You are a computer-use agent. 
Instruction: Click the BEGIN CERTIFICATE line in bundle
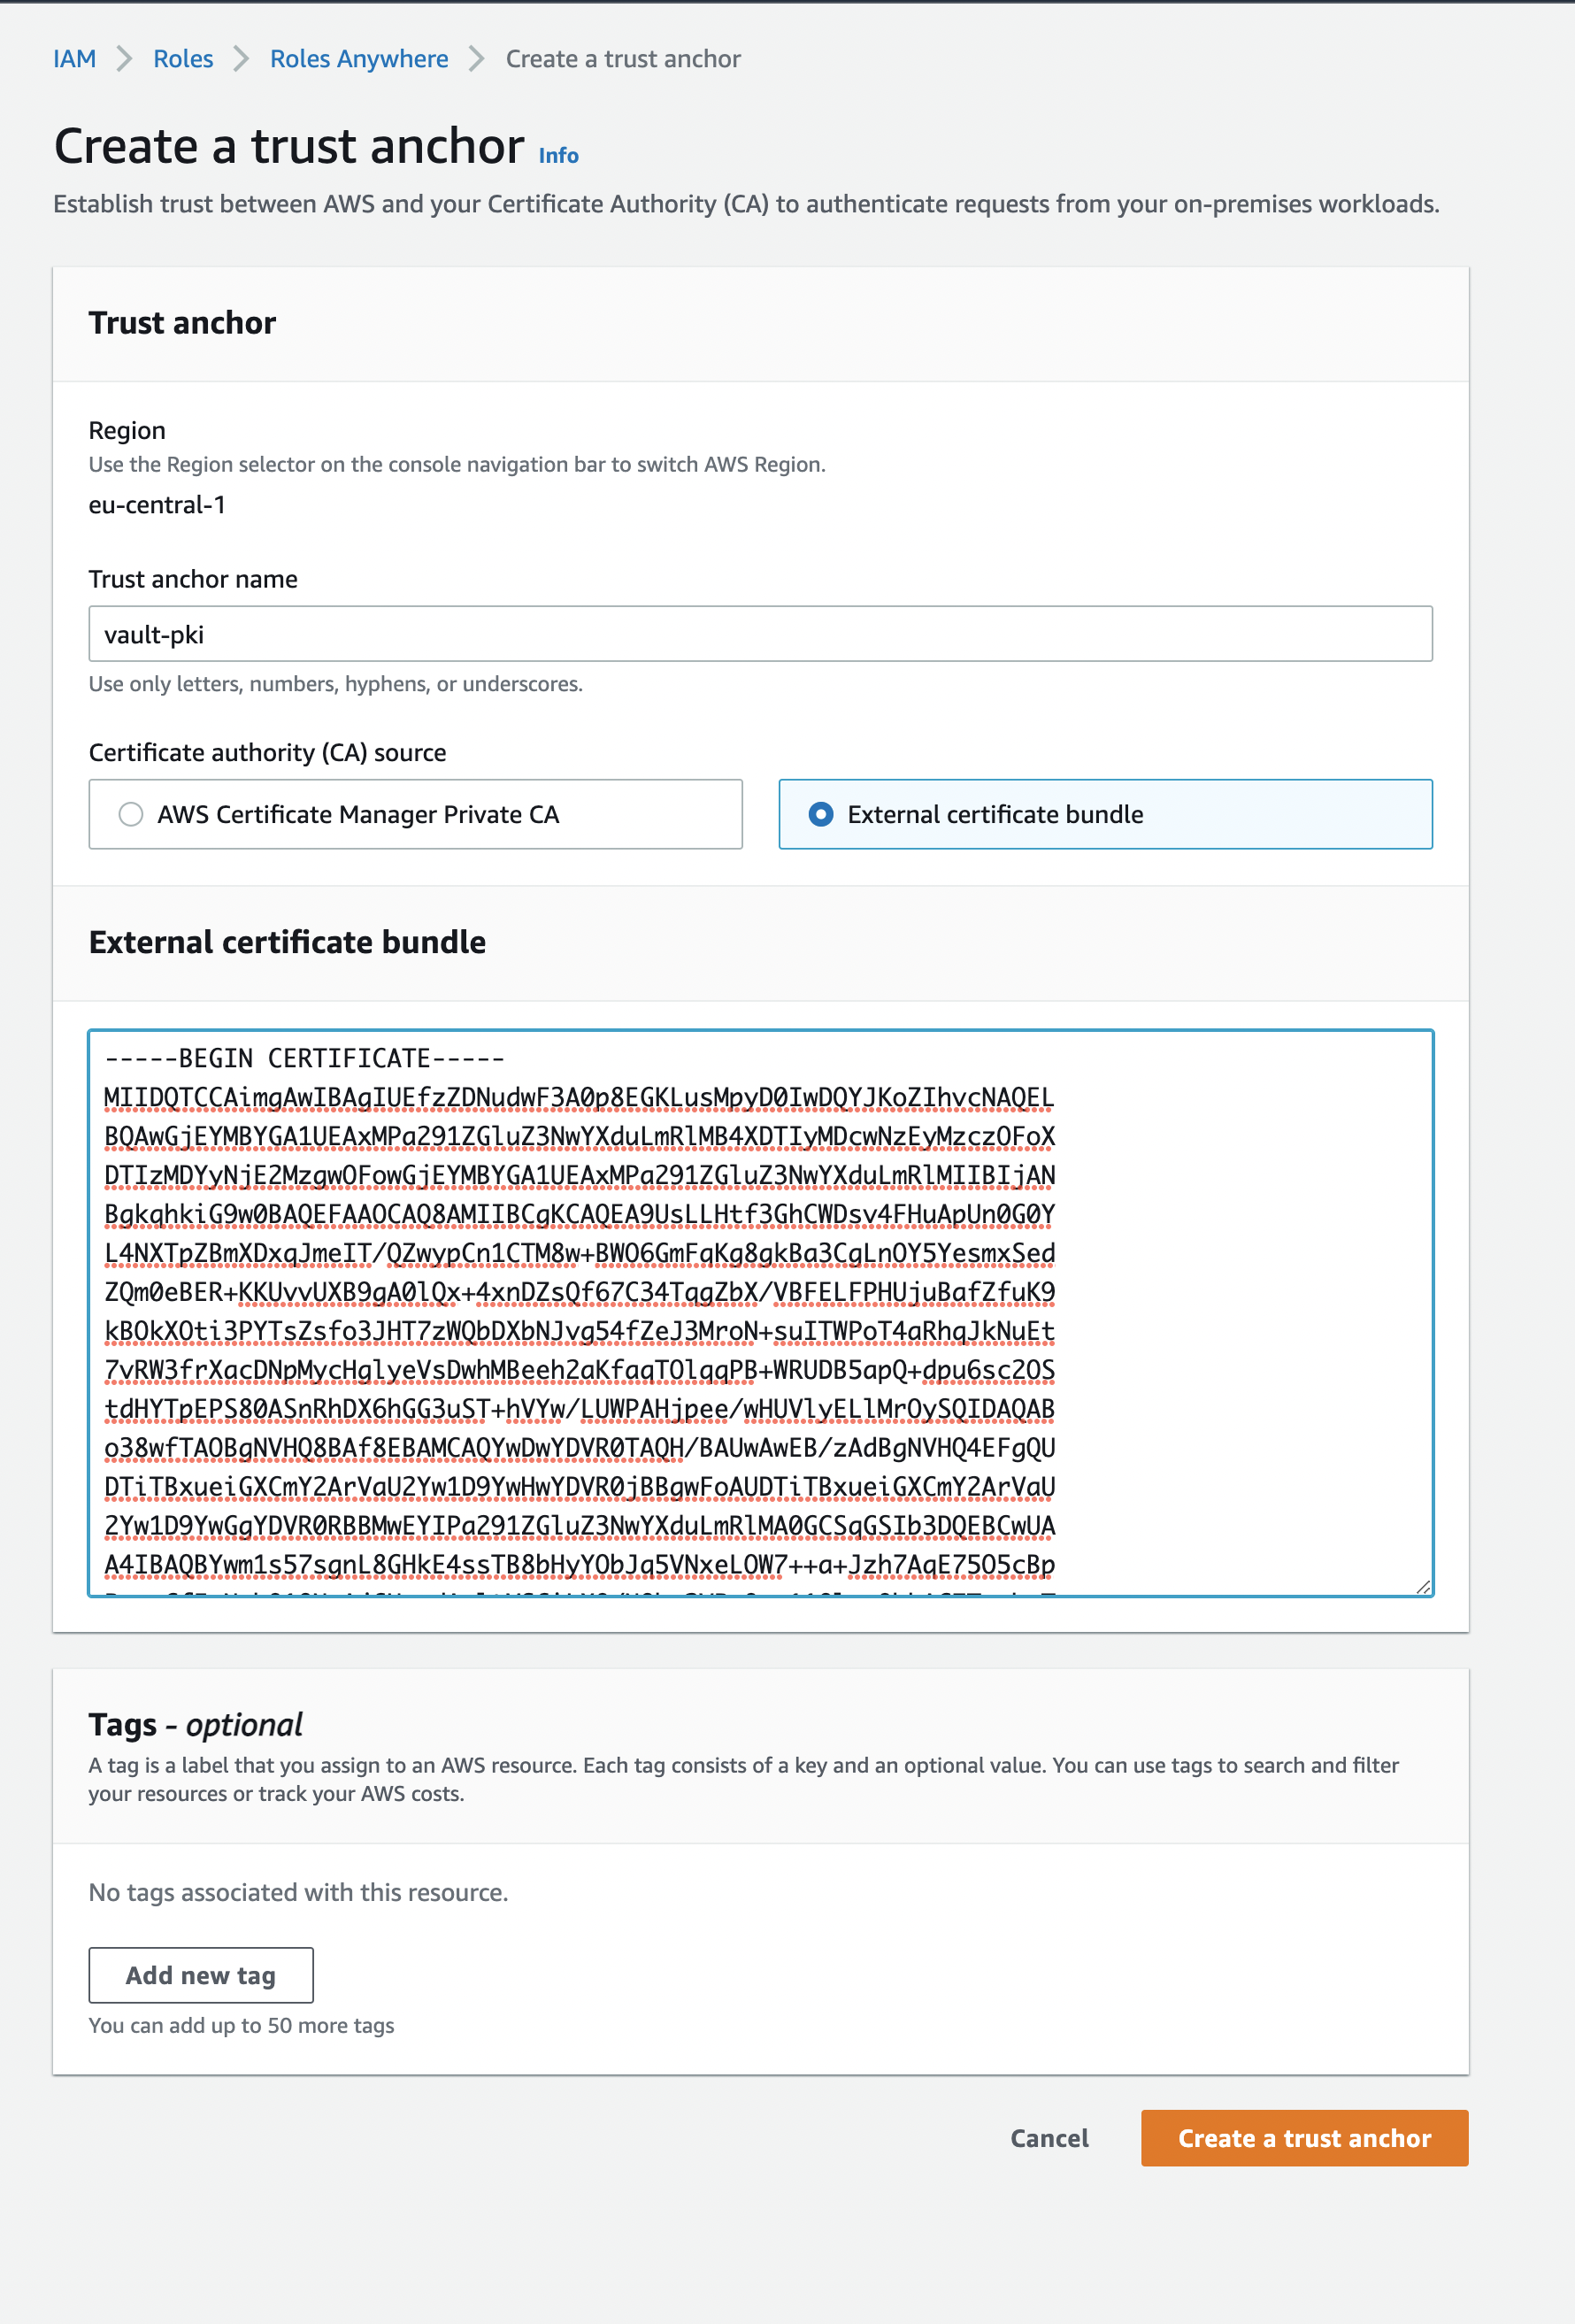click(305, 1058)
